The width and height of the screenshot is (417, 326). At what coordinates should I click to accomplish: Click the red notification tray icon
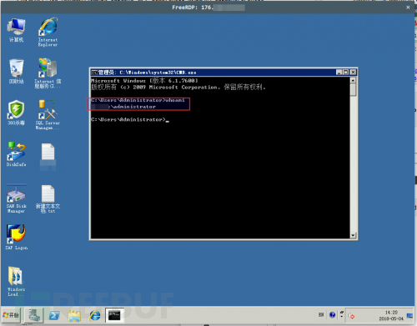point(351,316)
